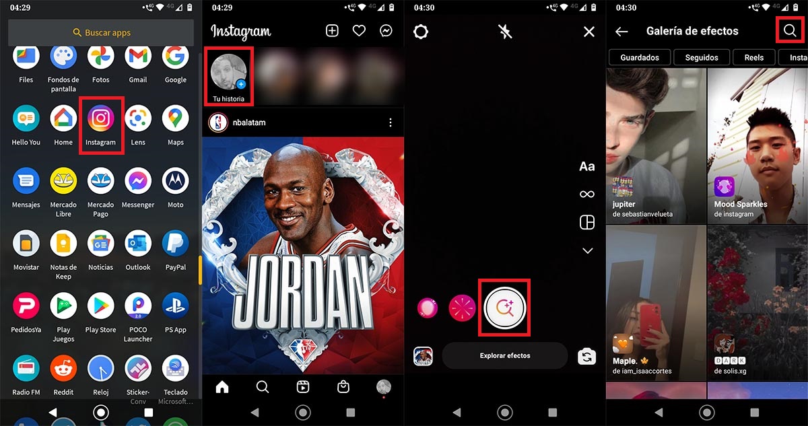Close the story camera
This screenshot has height=426, width=808.
589,31
